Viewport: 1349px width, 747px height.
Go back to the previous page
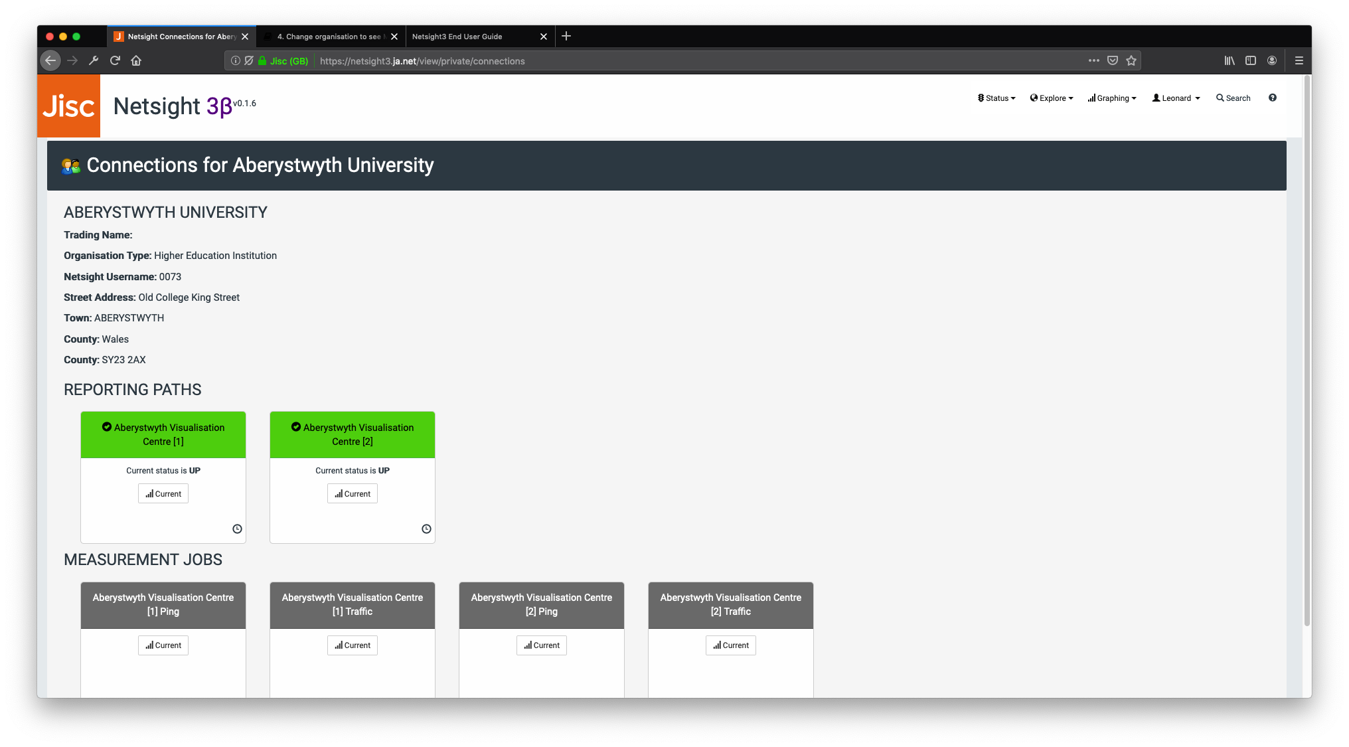[x=50, y=60]
